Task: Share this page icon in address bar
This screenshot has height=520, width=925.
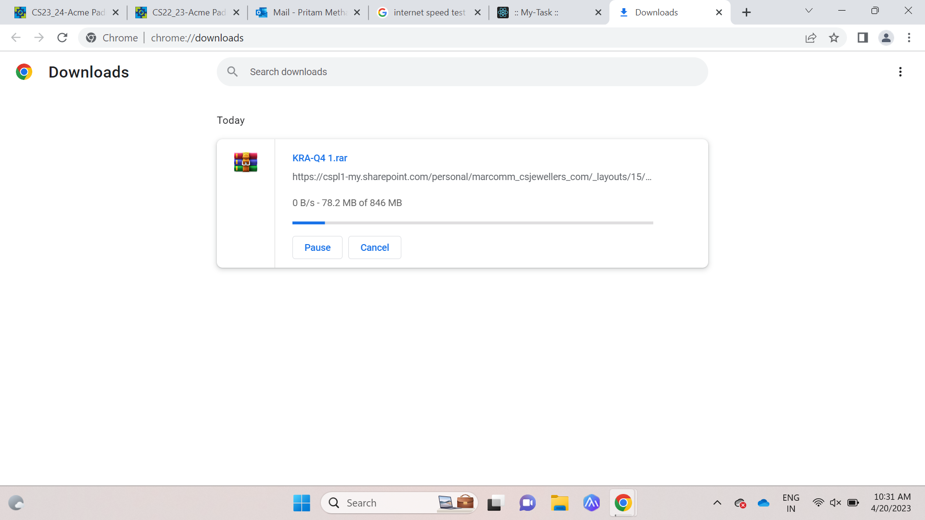Action: click(811, 38)
